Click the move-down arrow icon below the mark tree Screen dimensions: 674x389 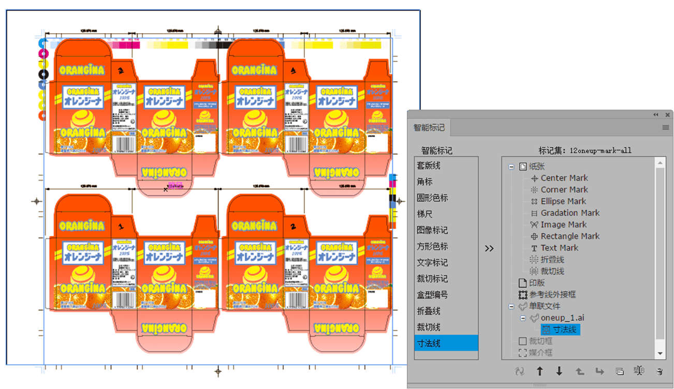(559, 371)
